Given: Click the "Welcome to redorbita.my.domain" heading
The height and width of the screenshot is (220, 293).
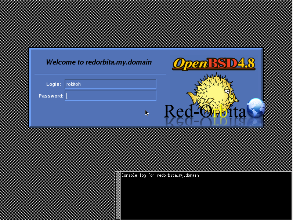Looking at the screenshot, I should 99,62.
